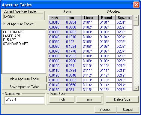This screenshot has width=141, height=115.
Task: Select the D104* cell in Round column
Action: point(107,37)
